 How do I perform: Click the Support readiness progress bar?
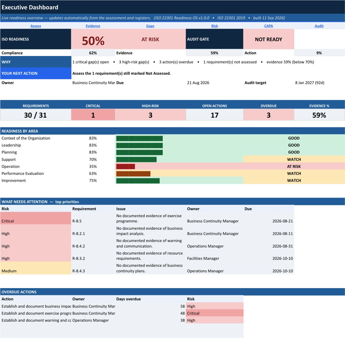(136, 159)
